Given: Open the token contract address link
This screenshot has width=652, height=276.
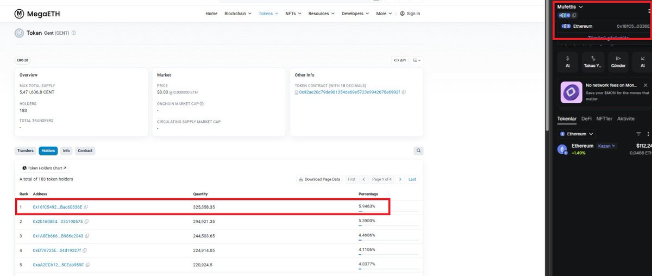Looking at the screenshot, I should click(x=349, y=92).
